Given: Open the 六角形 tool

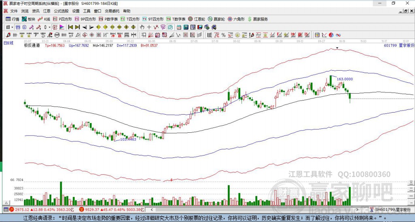Looking at the screenshot, I should pyautogui.click(x=236, y=19).
